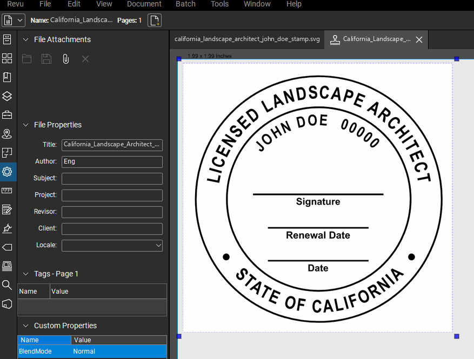Open the View menu
The height and width of the screenshot is (359, 474).
coord(104,4)
